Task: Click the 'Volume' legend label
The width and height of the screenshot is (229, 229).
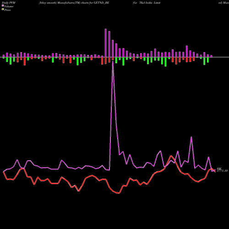Action: 9,6
